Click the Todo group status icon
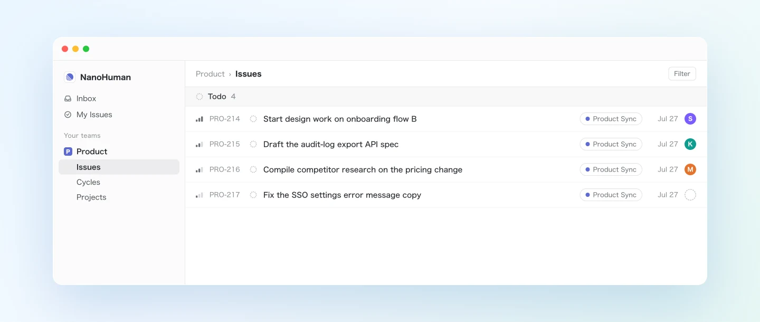760x322 pixels. pos(199,97)
